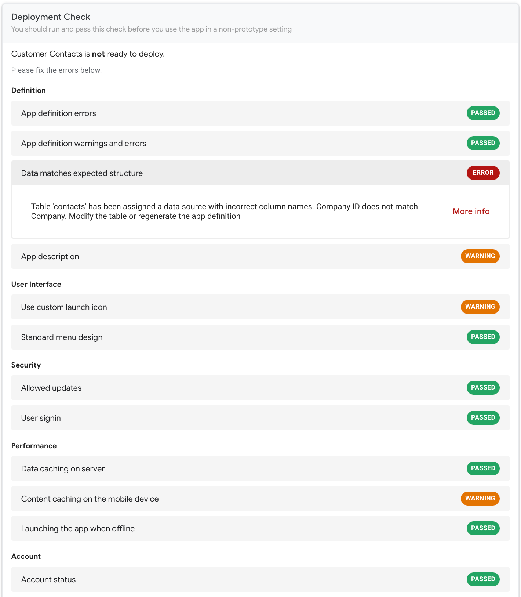Viewport: 521px width, 597px height.
Task: Collapse the Data matches expected structure error details
Action: coord(257,173)
